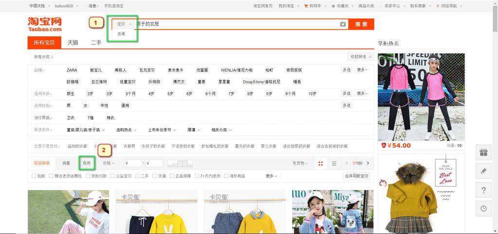The width and height of the screenshot is (498, 234).
Task: Click the orange 搜索 button
Action: [361, 24]
